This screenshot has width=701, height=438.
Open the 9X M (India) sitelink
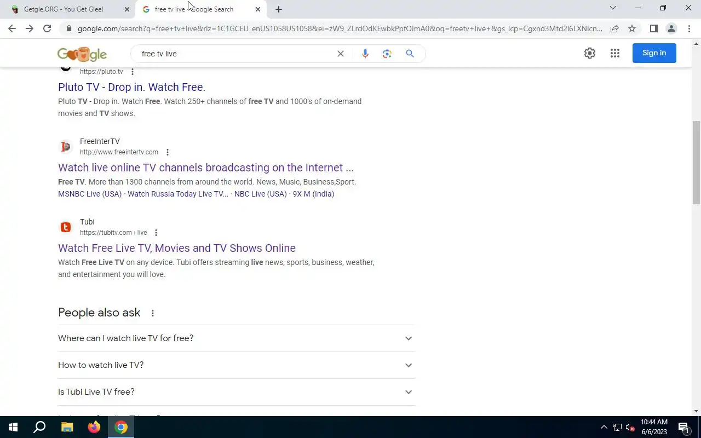coord(313,194)
